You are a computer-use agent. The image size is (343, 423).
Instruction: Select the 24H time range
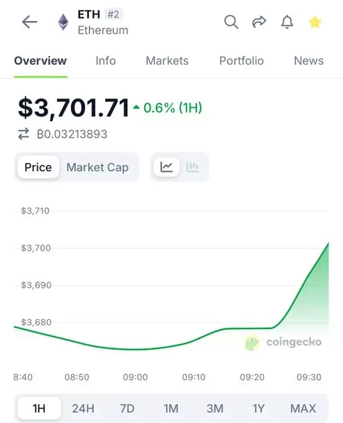83,409
